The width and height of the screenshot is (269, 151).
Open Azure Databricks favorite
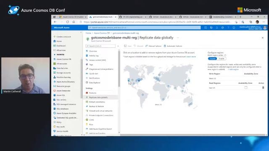pos(62,91)
